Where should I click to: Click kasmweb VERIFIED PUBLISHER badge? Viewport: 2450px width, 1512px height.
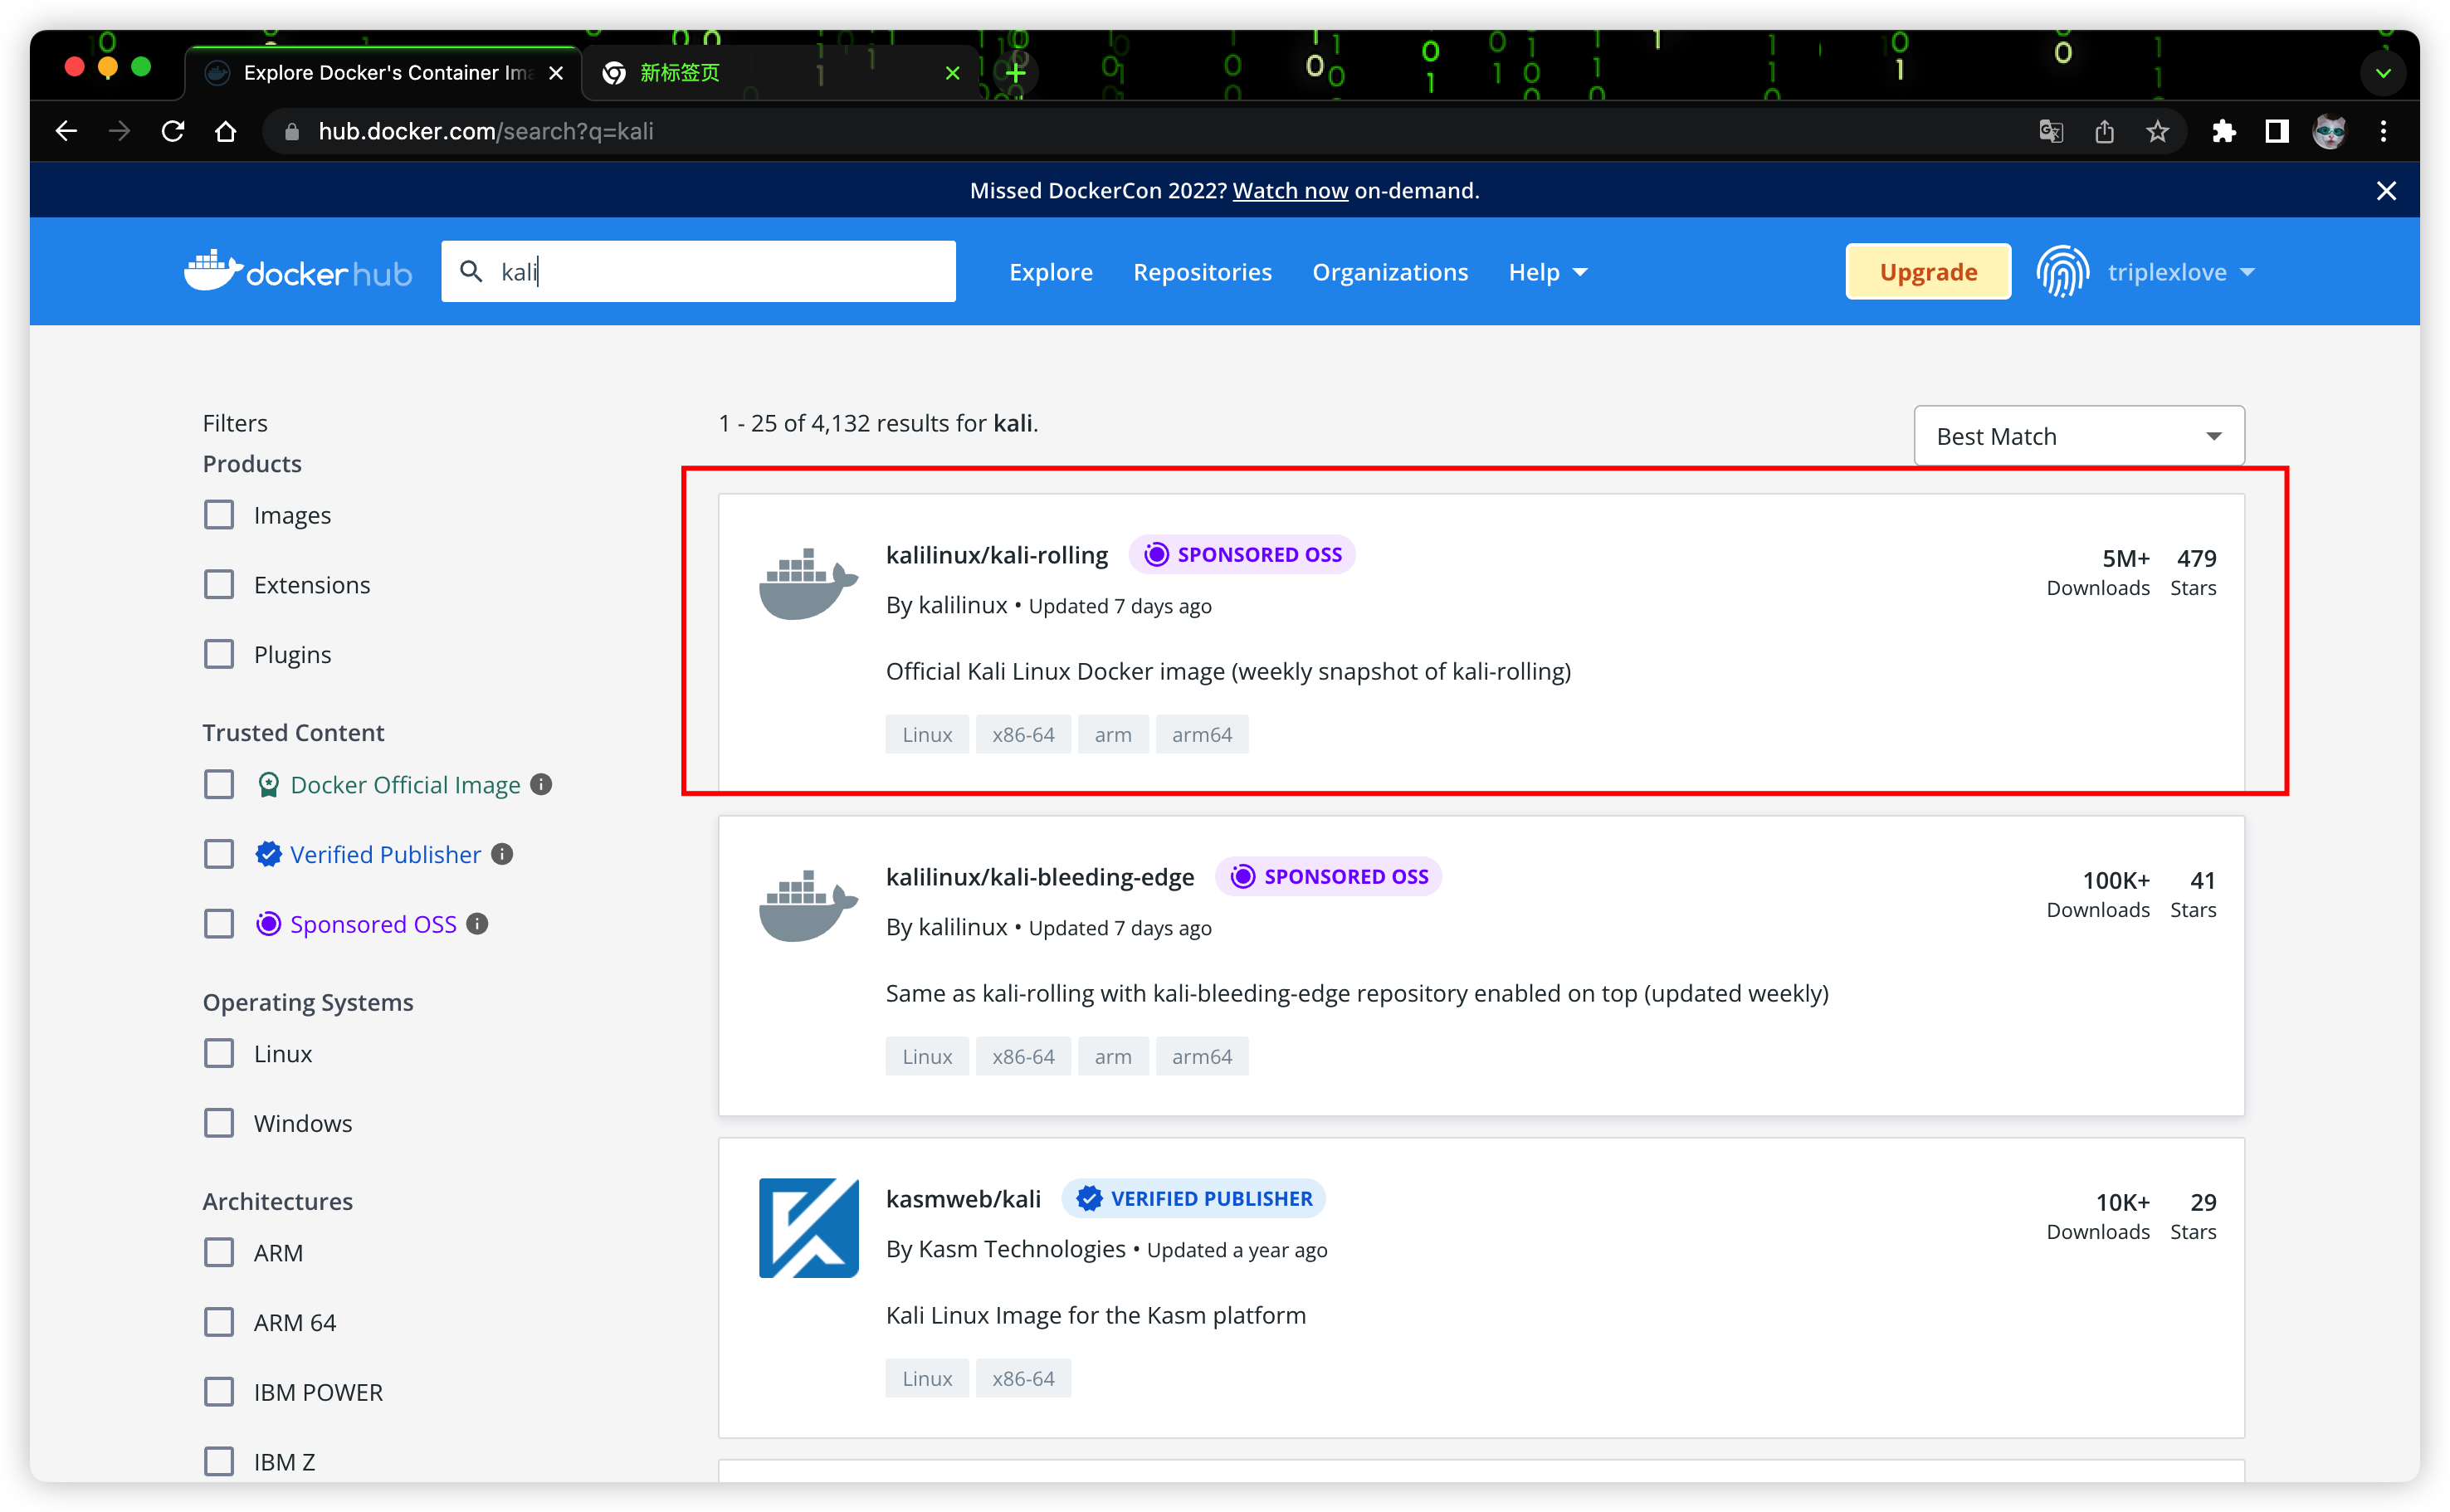[1194, 1199]
